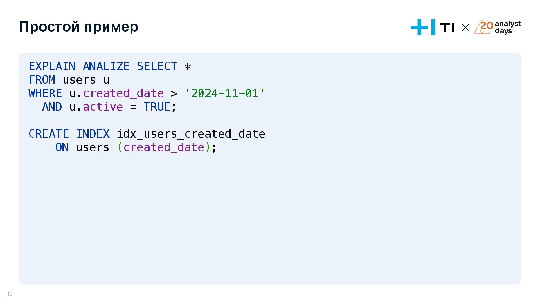This screenshot has width=540, height=304.
Task: Click the ANALIZE keyword
Action: [x=106, y=66]
